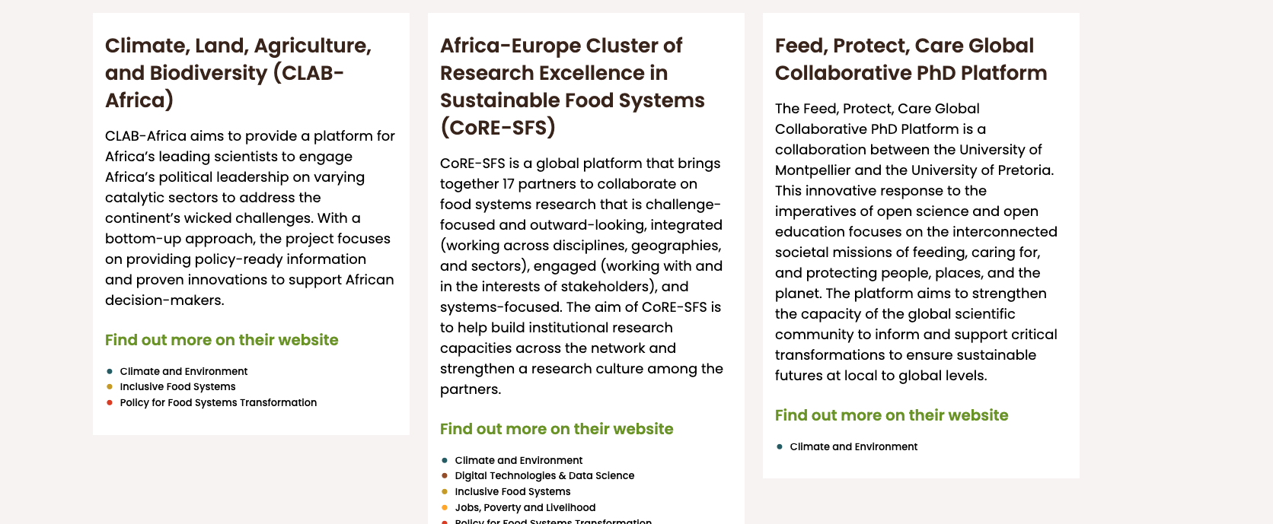Click the CoRE-SFS card heading
Viewport: 1273px width, 524px height.
[572, 87]
